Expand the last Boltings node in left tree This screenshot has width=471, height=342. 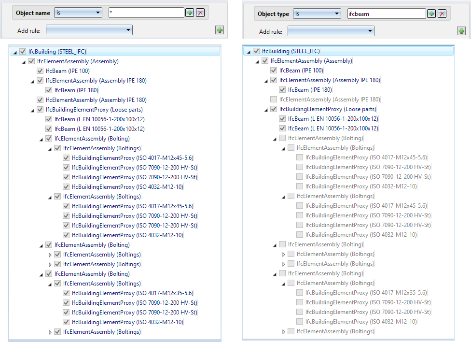pyautogui.click(x=50, y=332)
